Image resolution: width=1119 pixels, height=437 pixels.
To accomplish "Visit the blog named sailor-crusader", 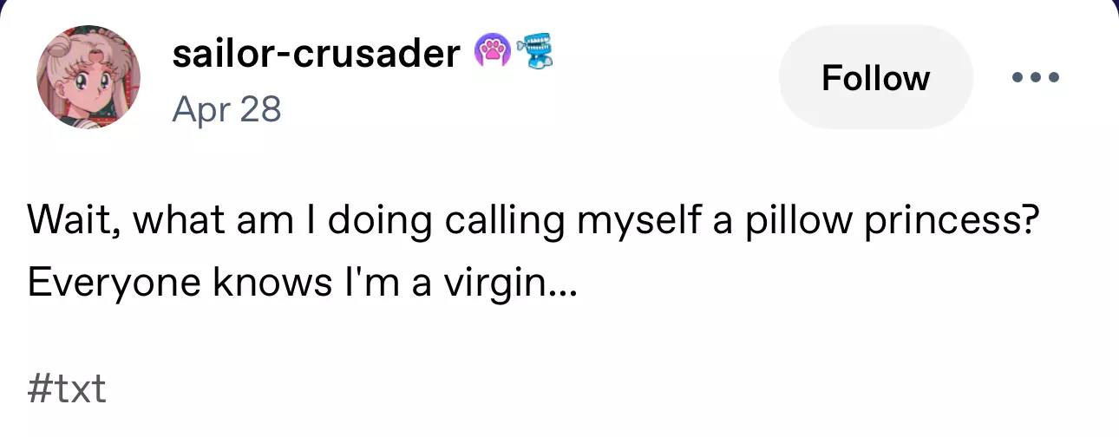I will coord(317,55).
